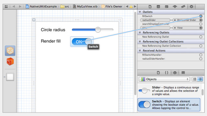Click the view outlet connection circle
The width and height of the screenshot is (207, 116).
pyautogui.click(x=201, y=28)
